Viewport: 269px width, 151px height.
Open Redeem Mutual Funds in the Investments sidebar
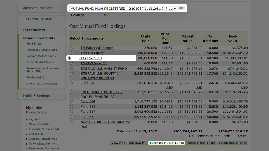coord(41,56)
